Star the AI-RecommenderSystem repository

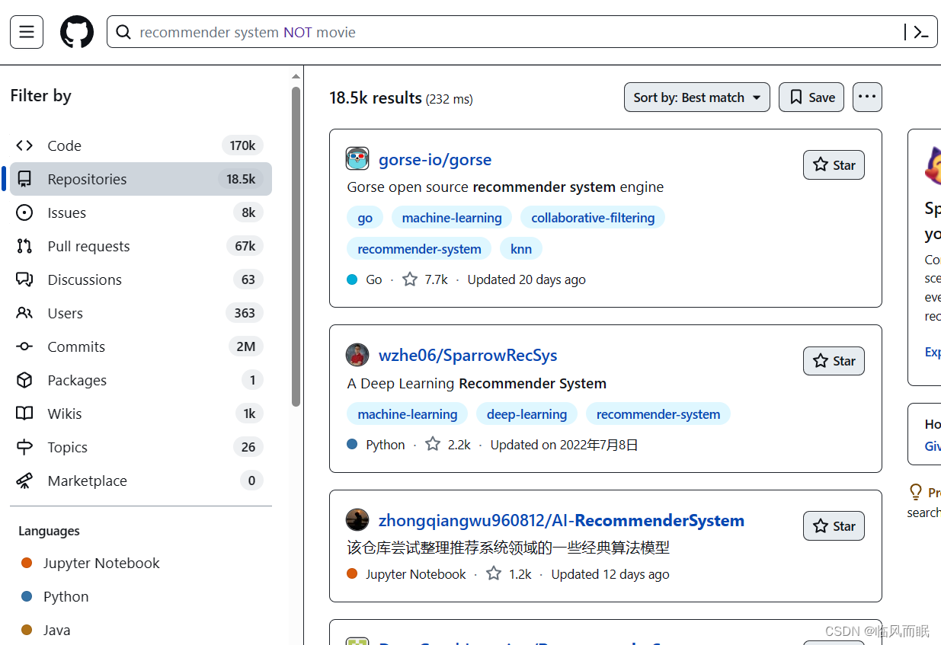click(834, 526)
